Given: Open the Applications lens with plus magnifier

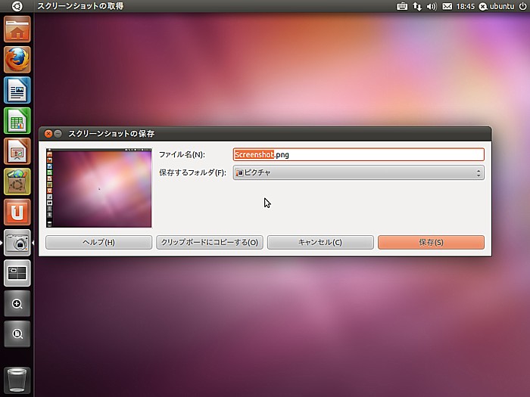Looking at the screenshot, I should coord(17,303).
